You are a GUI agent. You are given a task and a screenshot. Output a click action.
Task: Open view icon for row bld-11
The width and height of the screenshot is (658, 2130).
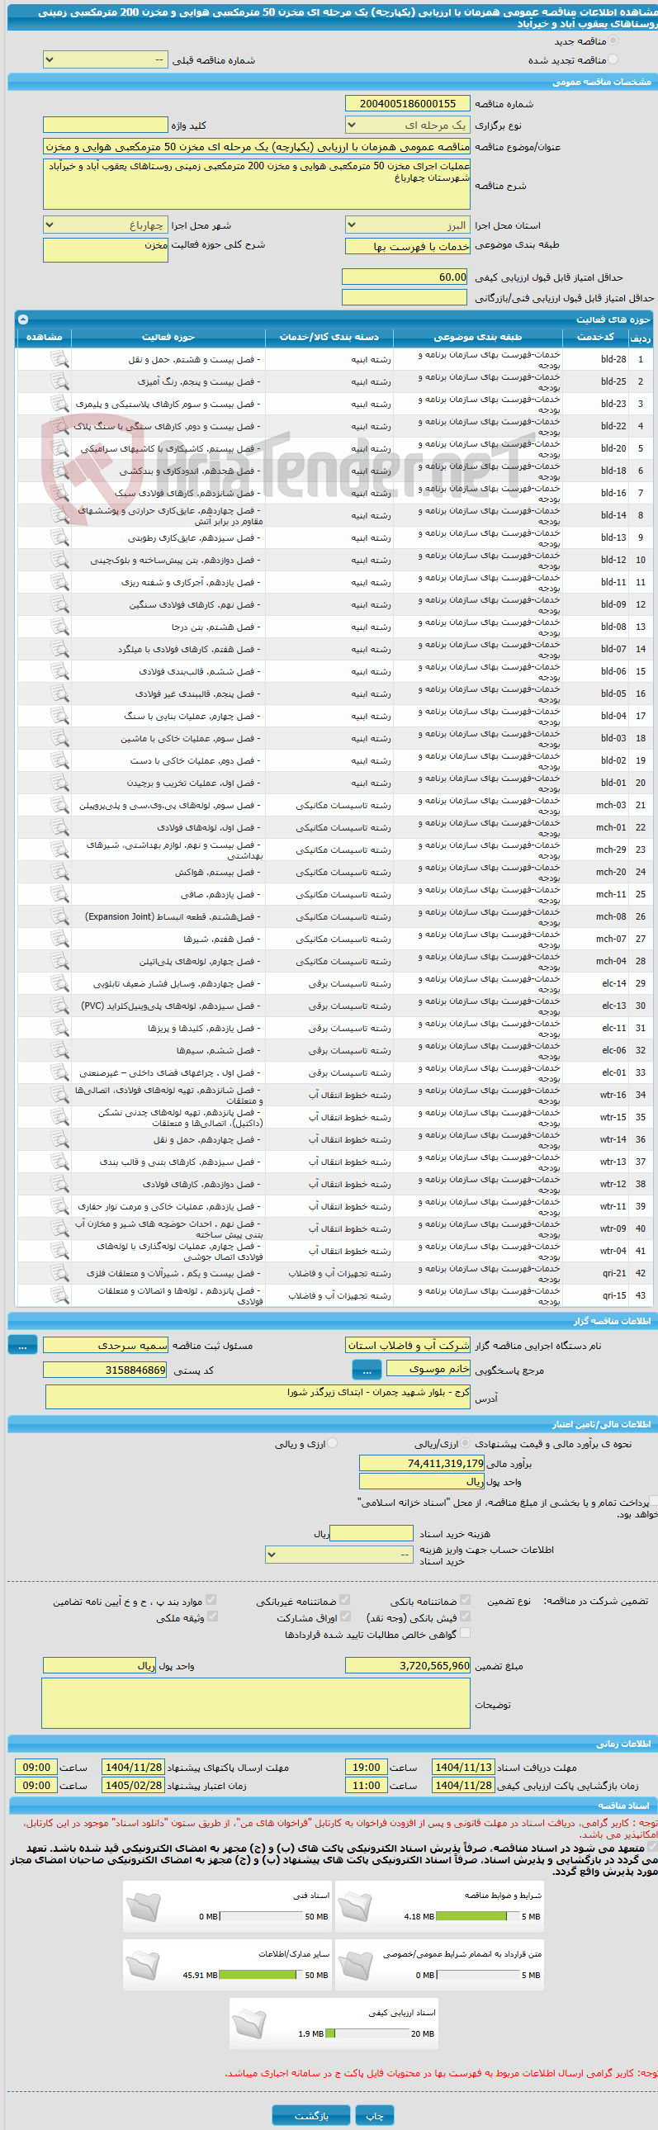59,582
